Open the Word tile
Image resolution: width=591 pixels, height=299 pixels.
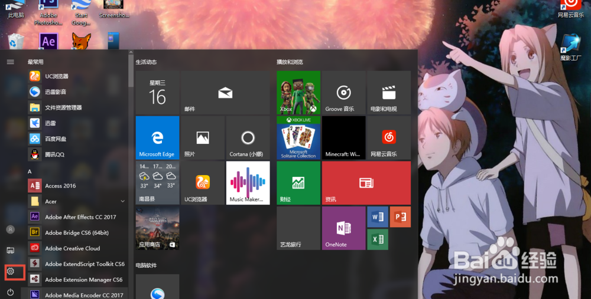378,216
